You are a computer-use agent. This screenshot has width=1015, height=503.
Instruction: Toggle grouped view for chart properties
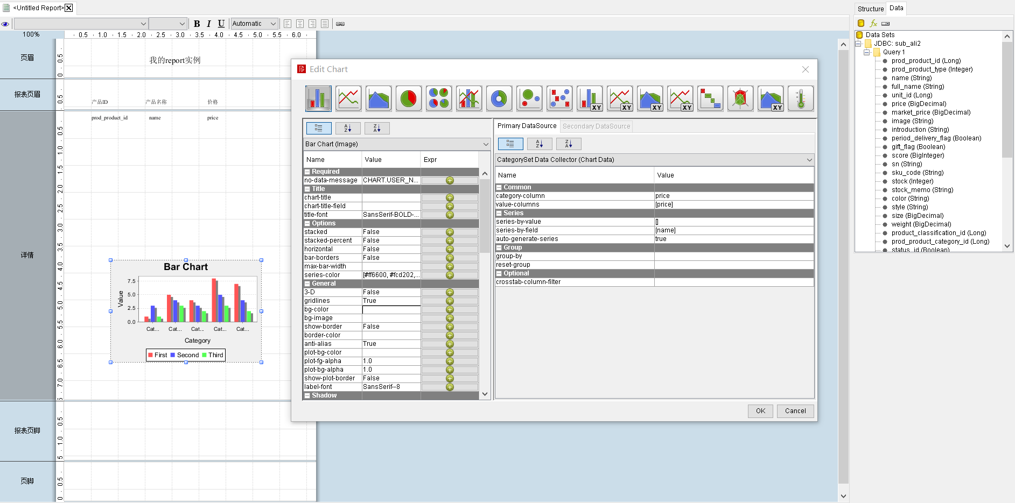319,128
